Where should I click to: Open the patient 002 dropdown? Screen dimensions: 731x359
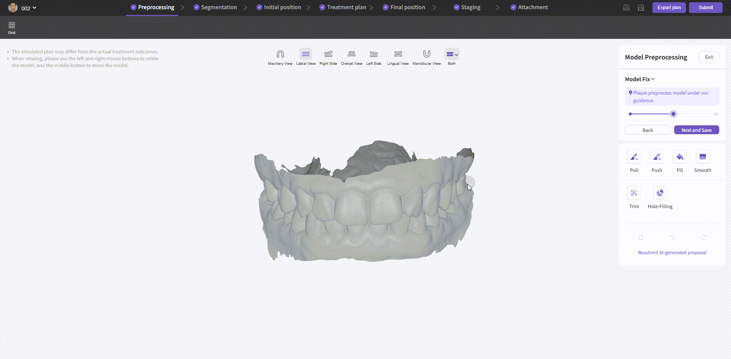coord(29,8)
